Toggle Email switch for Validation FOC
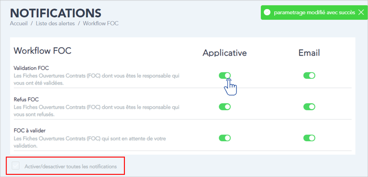 click(x=309, y=76)
